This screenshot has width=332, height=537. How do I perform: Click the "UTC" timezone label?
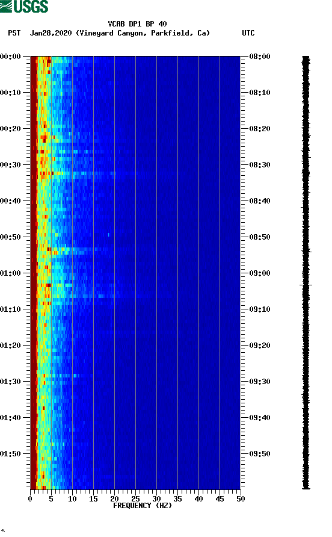coord(248,33)
